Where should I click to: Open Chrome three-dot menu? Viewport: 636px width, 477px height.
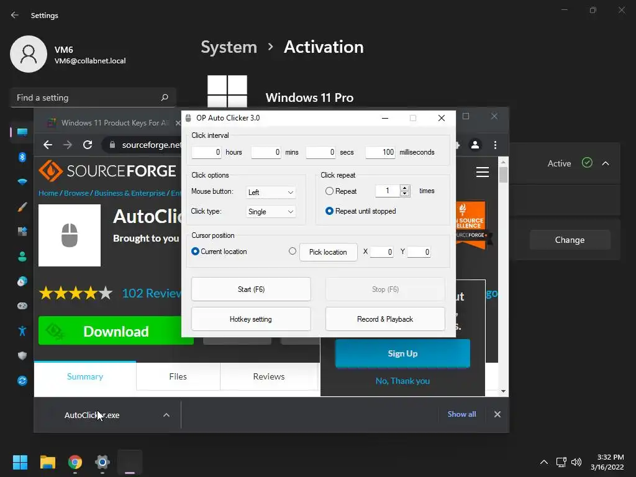coord(495,145)
